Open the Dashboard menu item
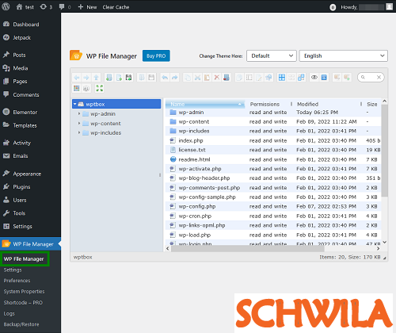 [26, 25]
